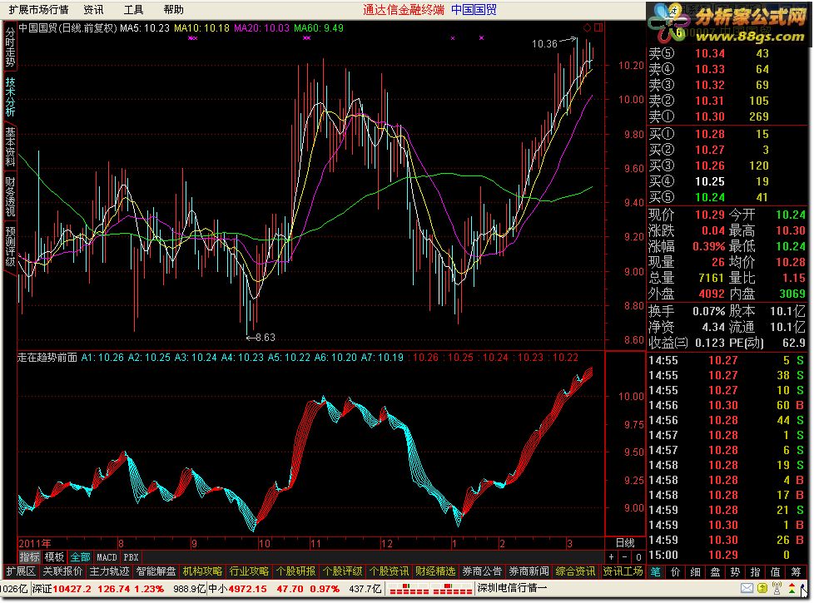Click 走在趋势前面 indicator name
The width and height of the screenshot is (814, 603).
tap(47, 357)
